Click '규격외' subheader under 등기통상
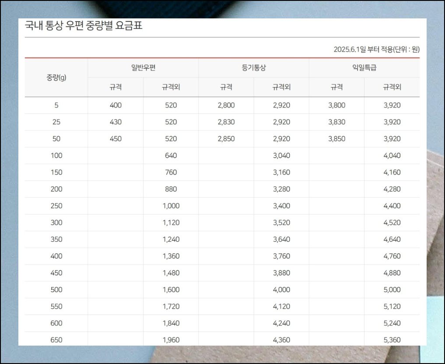This screenshot has height=364, width=445. (281, 87)
